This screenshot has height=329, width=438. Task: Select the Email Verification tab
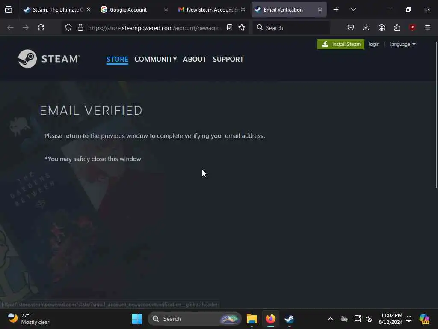pos(289,9)
